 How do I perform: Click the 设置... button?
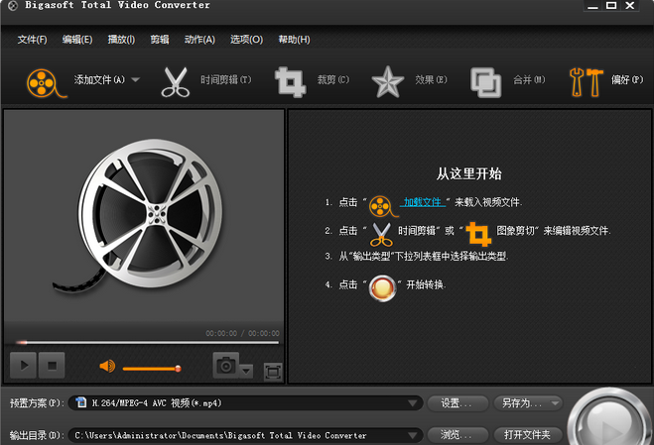[x=458, y=403]
